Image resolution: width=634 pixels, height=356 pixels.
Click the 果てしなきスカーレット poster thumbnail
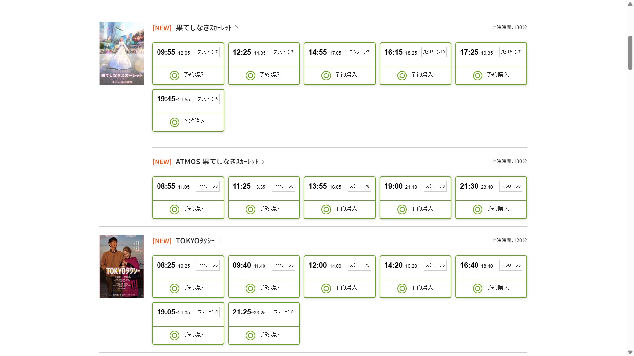122,53
